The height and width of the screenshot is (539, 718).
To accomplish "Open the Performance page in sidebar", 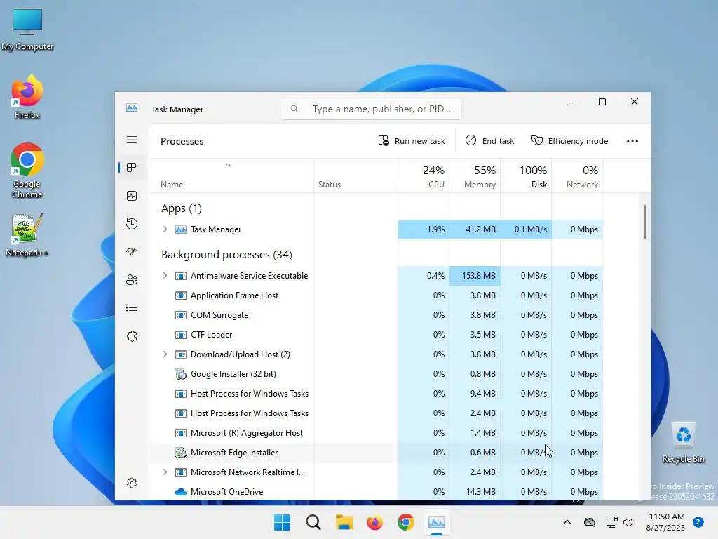I will point(132,197).
